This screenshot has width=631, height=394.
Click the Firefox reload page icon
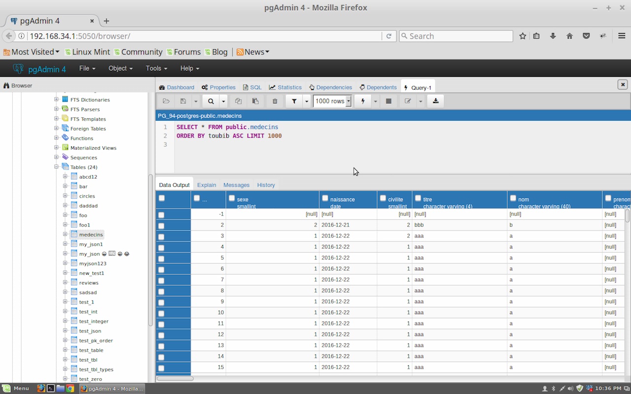(388, 36)
